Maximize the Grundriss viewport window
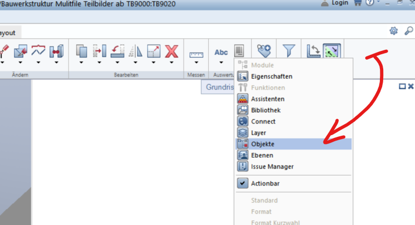This screenshot has height=225, width=415. click(x=402, y=86)
